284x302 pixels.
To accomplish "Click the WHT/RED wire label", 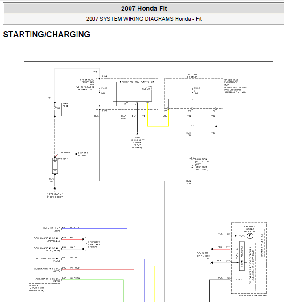I will [x=75, y=268].
